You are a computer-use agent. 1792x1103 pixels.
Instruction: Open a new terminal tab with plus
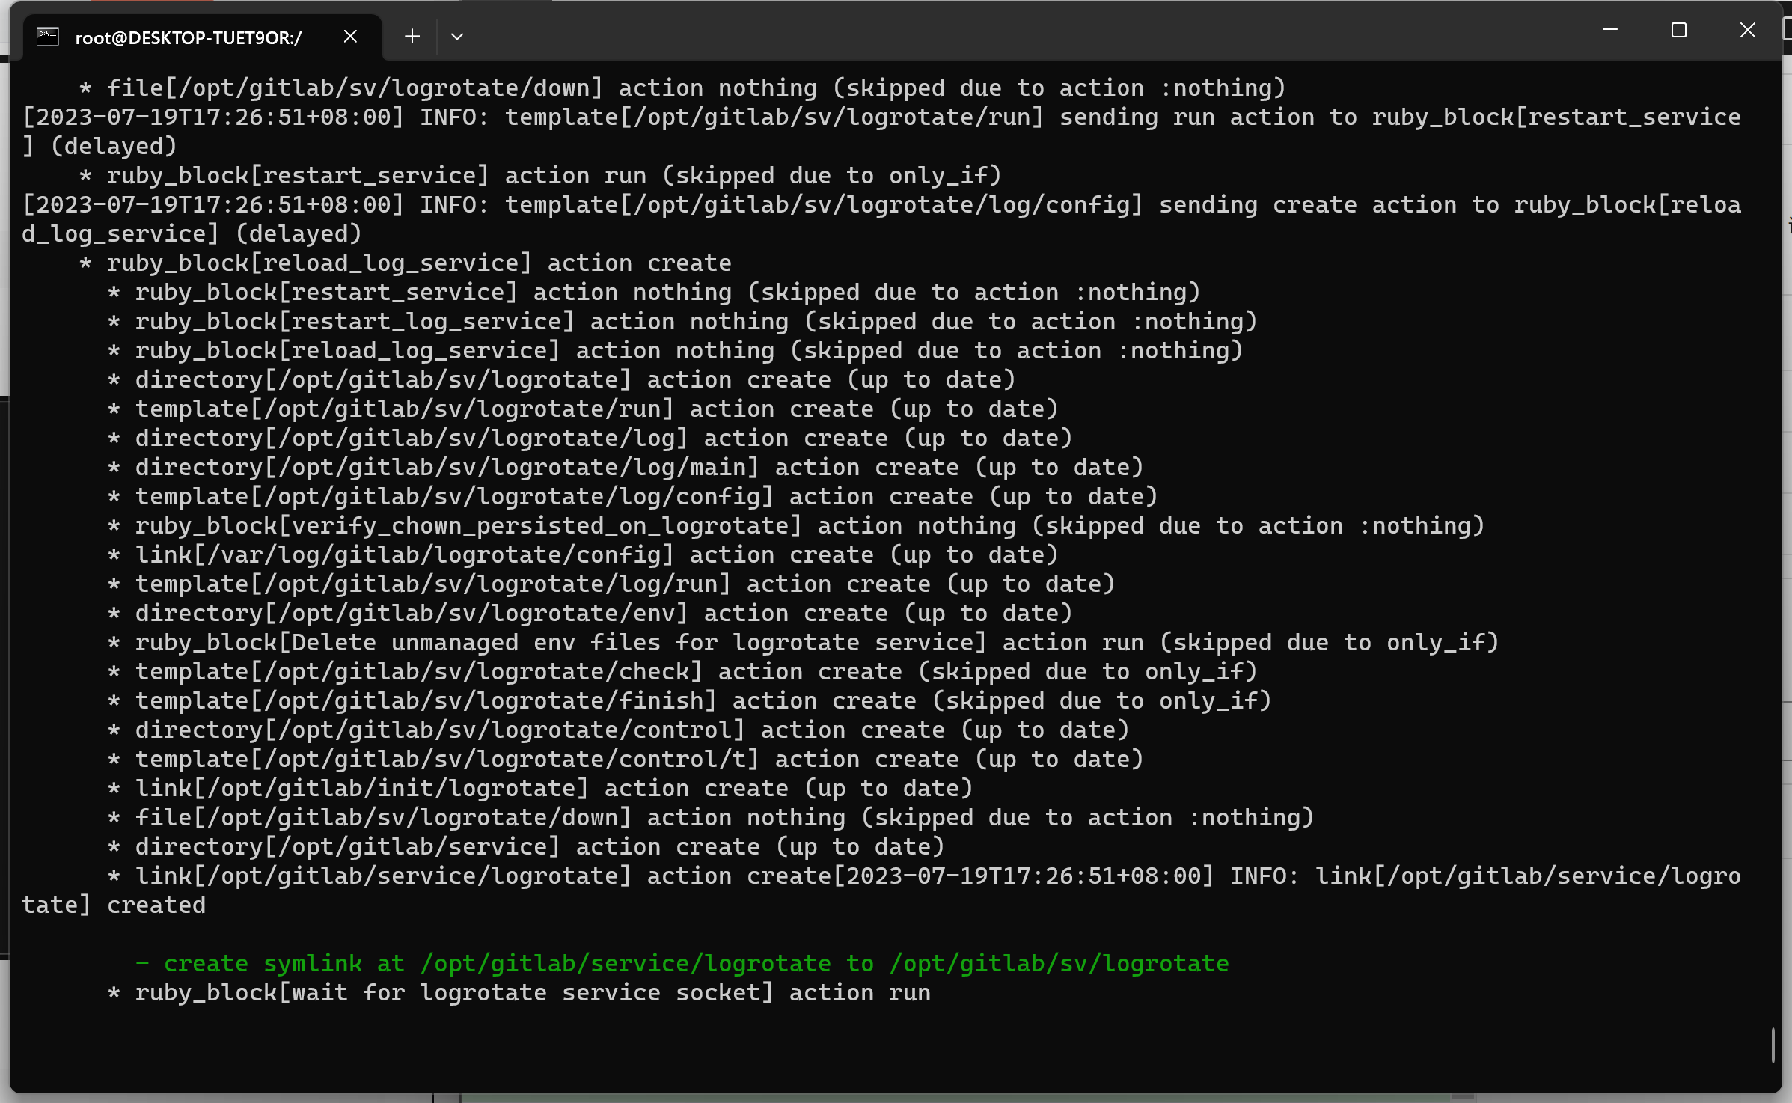coord(412,37)
